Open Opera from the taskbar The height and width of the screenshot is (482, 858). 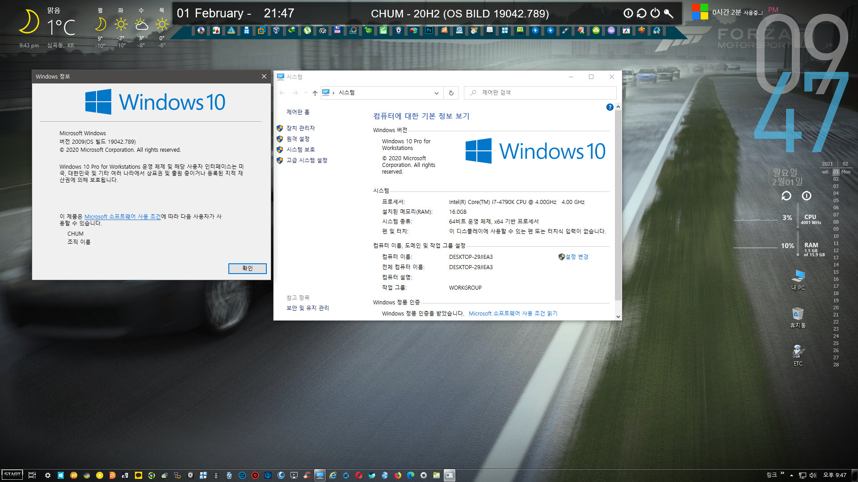click(x=359, y=475)
